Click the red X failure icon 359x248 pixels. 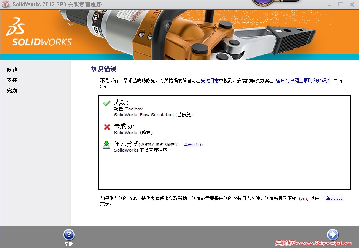coord(107,126)
